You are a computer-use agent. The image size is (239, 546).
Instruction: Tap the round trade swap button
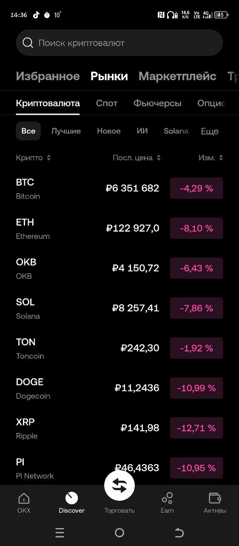[x=119, y=485]
